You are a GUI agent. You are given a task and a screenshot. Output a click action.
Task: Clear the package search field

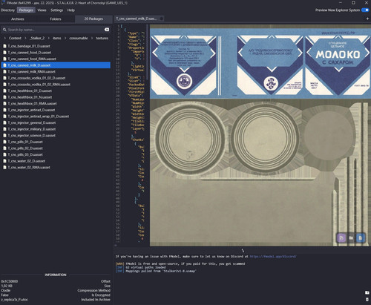pyautogui.click(x=107, y=30)
